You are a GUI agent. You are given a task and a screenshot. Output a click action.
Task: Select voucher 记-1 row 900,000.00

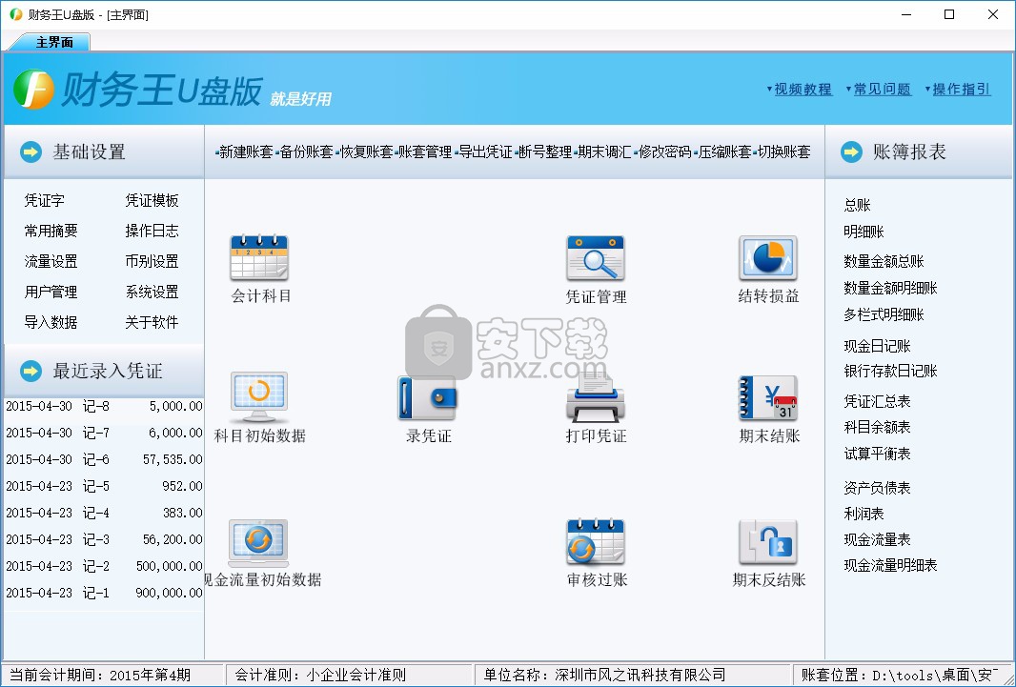104,593
